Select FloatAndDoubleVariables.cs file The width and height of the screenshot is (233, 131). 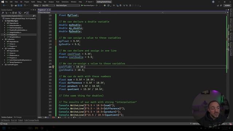[x=18, y=30]
